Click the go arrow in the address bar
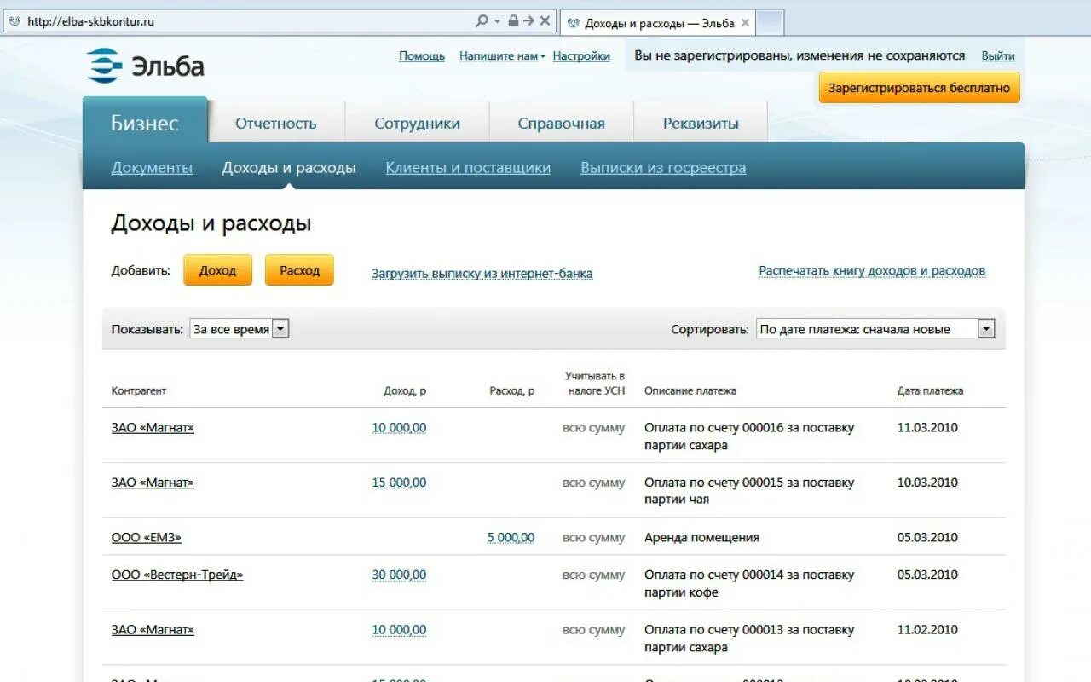This screenshot has height=682, width=1091. (528, 21)
